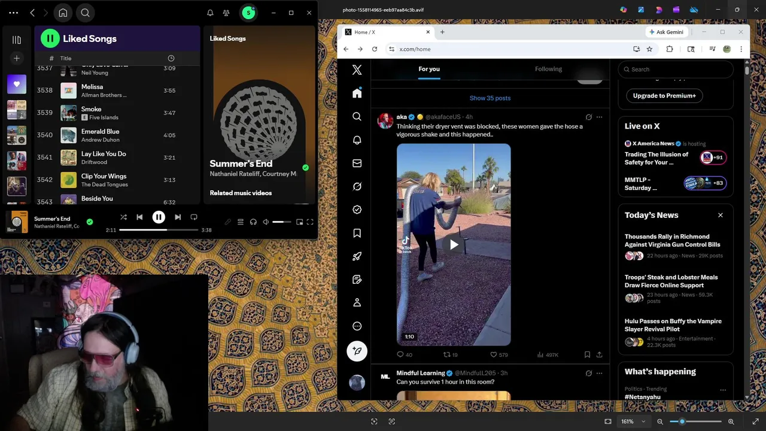
Task: Open X Explore search icon in sidebar
Action: pyautogui.click(x=357, y=117)
